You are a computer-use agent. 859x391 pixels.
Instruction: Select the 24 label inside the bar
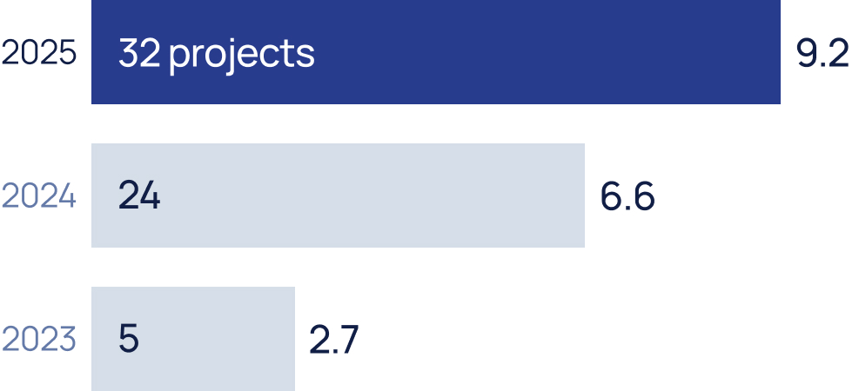click(139, 196)
